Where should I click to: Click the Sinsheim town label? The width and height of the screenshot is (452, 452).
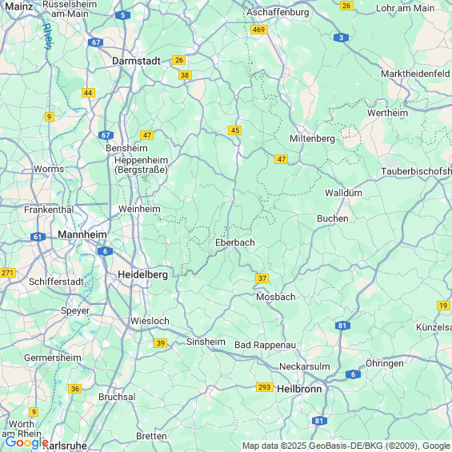pos(206,342)
